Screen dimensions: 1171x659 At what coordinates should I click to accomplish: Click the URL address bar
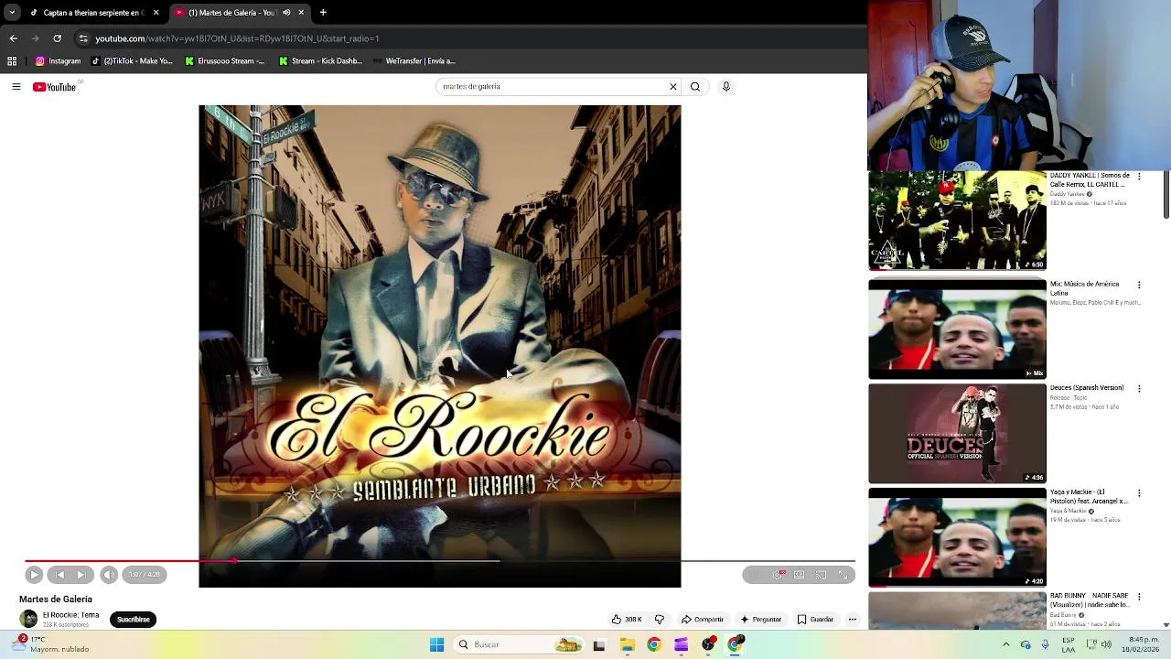click(x=467, y=38)
